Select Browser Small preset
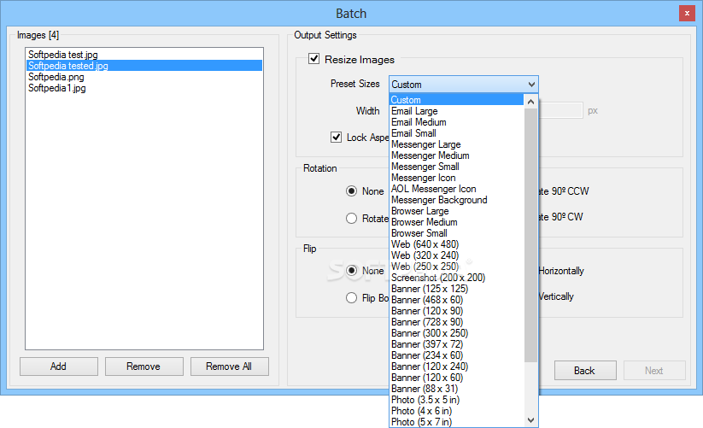 click(x=456, y=233)
